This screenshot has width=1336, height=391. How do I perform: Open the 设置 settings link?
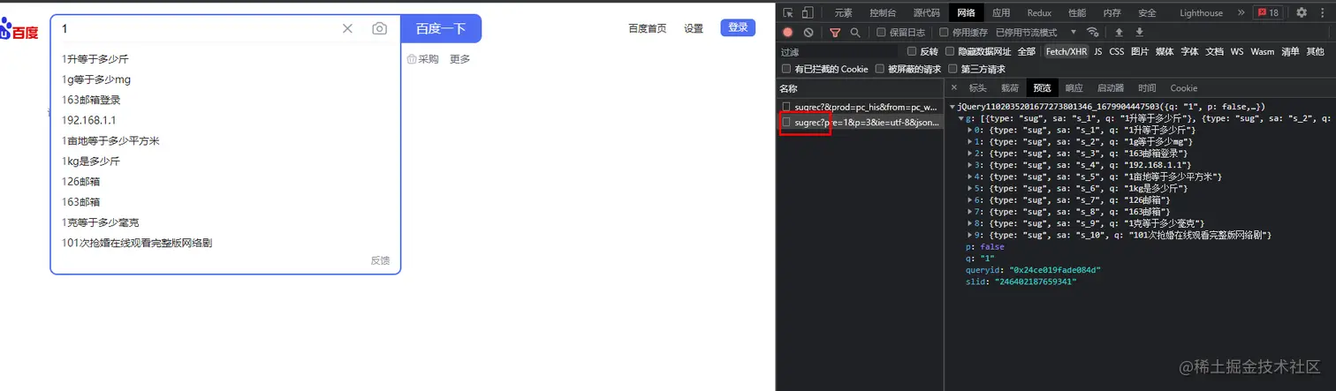click(694, 28)
